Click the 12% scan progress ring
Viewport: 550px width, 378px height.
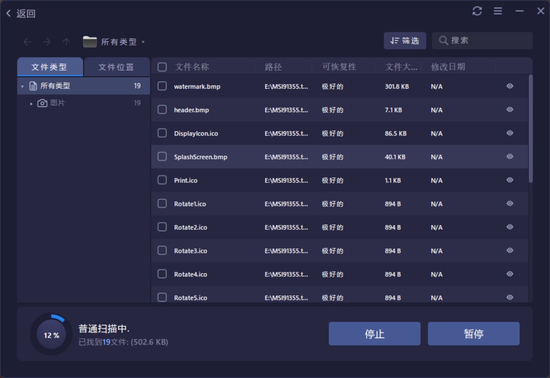point(51,335)
